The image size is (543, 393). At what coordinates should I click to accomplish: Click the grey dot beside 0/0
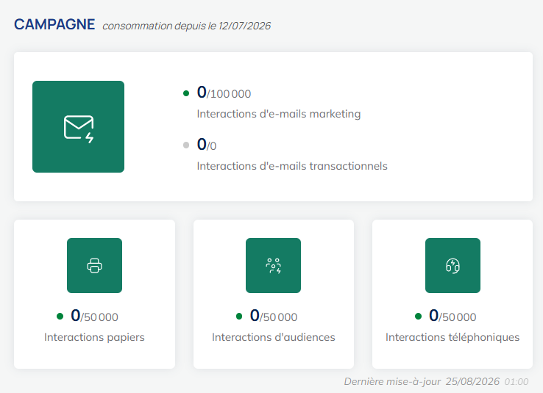(x=186, y=145)
